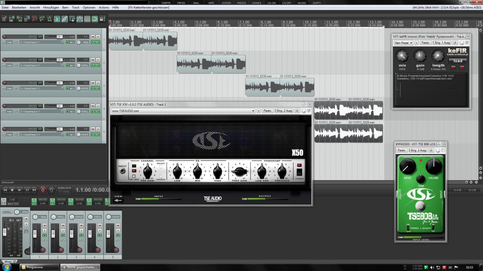Toggle the auto-crossfade toolbar icon

pos(57,19)
